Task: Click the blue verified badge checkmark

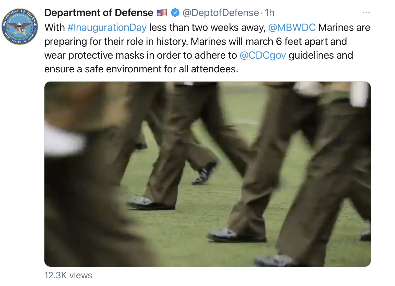Action: point(175,12)
